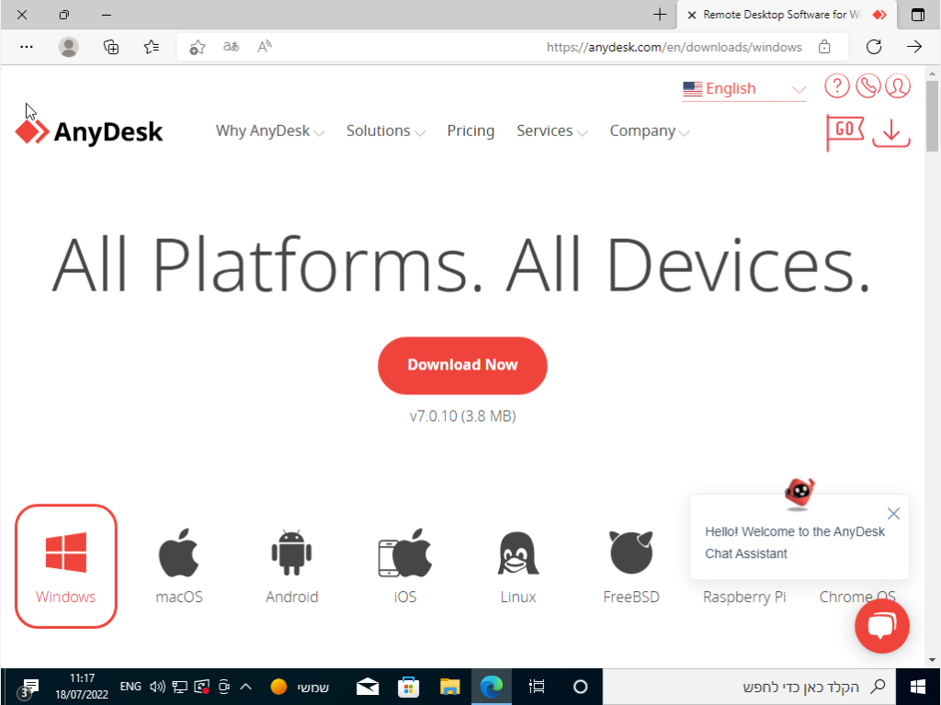Open the tab actions menu icon
941x705 pixels.
pos(918,15)
